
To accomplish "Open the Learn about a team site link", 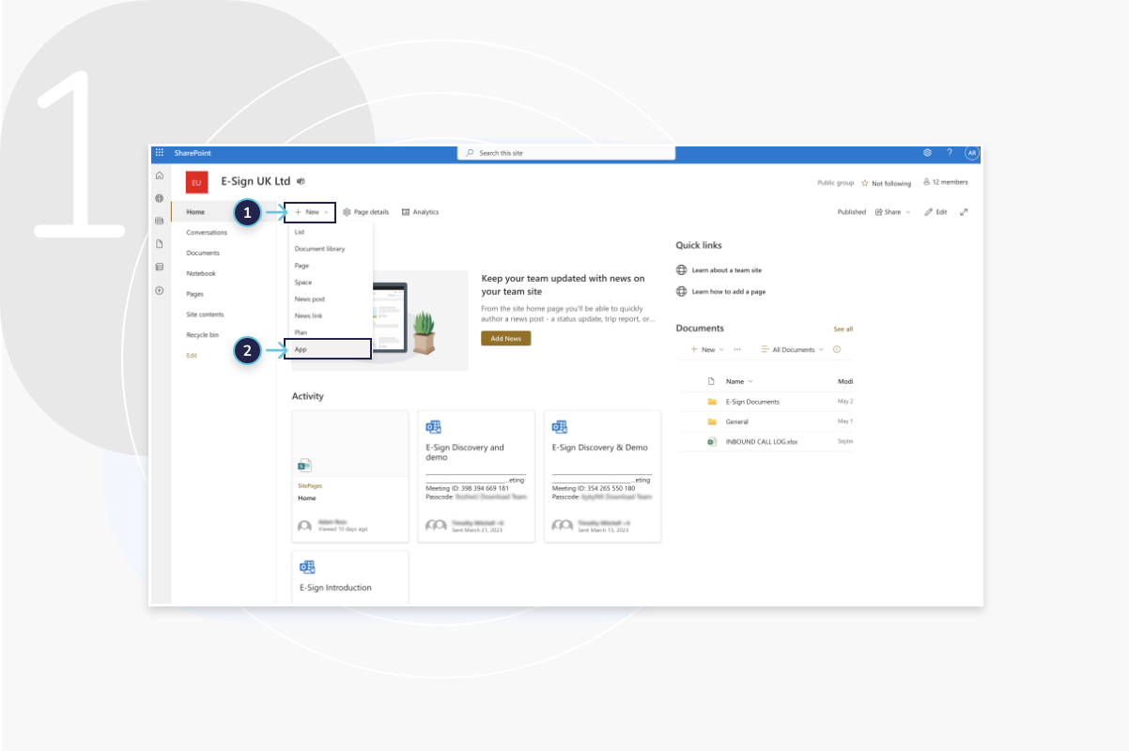I will pos(727,270).
